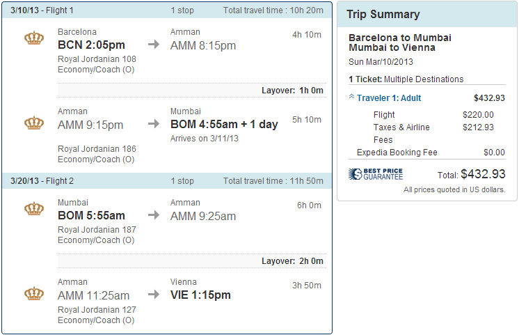519x335 pixels.
Task: Click the arrow between AMM 11:25am and VIE
Action: coord(154,295)
